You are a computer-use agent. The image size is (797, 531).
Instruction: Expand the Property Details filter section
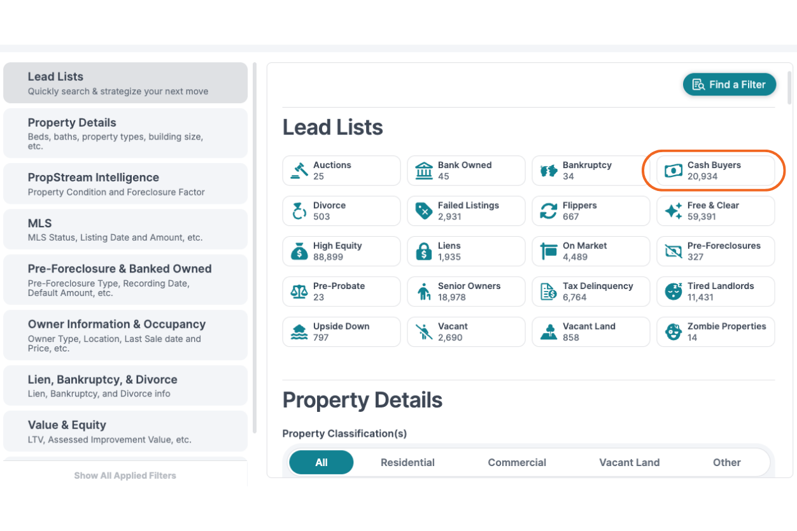point(125,132)
